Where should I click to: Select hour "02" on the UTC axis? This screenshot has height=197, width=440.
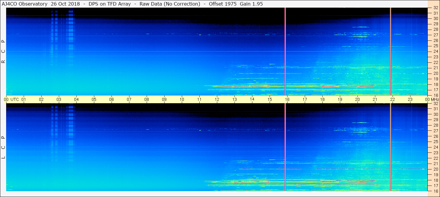[x=41, y=99]
